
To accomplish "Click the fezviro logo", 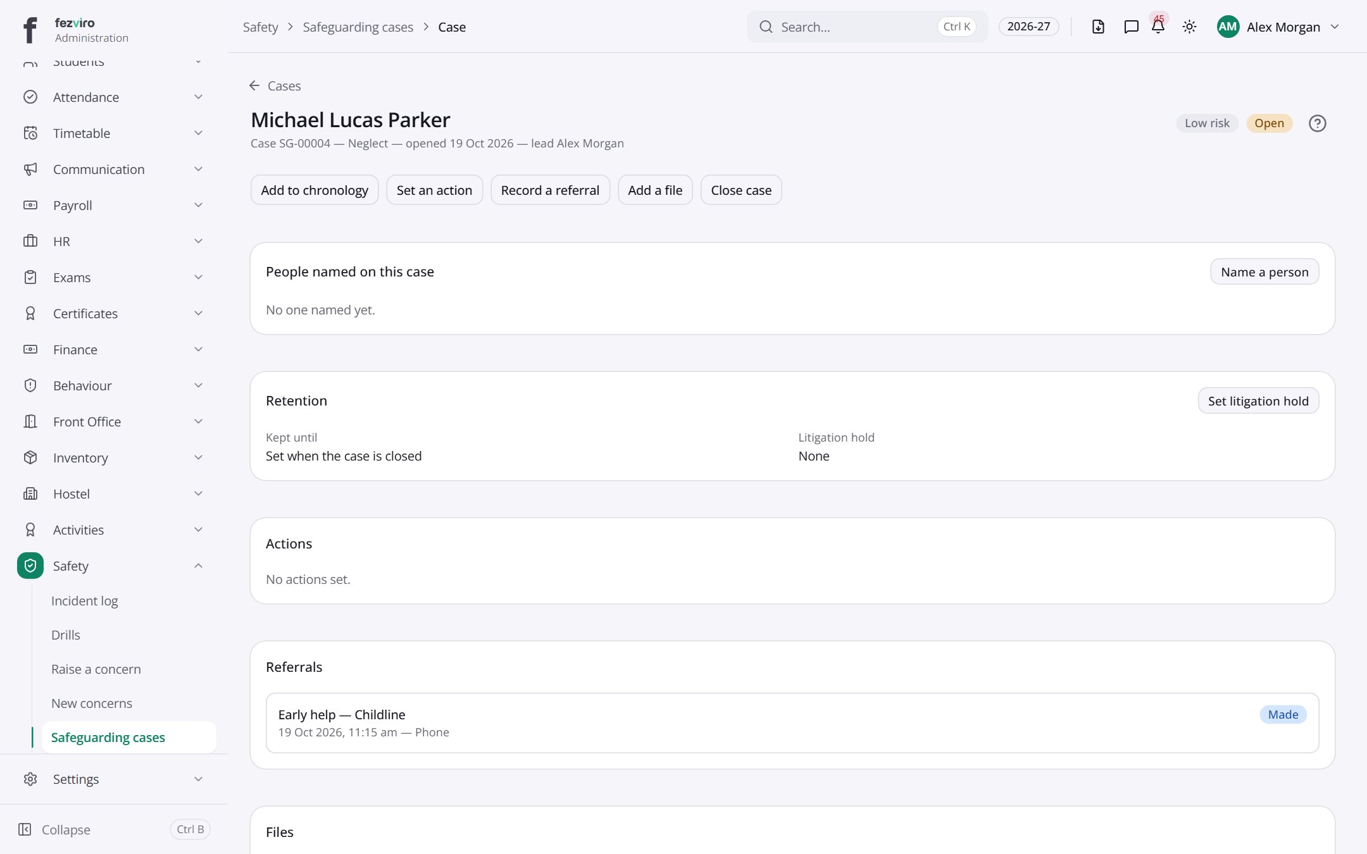I will tap(30, 30).
